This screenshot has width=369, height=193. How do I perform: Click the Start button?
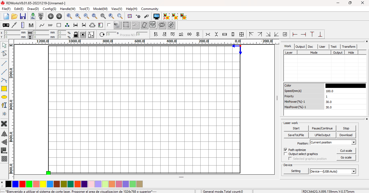(296, 128)
